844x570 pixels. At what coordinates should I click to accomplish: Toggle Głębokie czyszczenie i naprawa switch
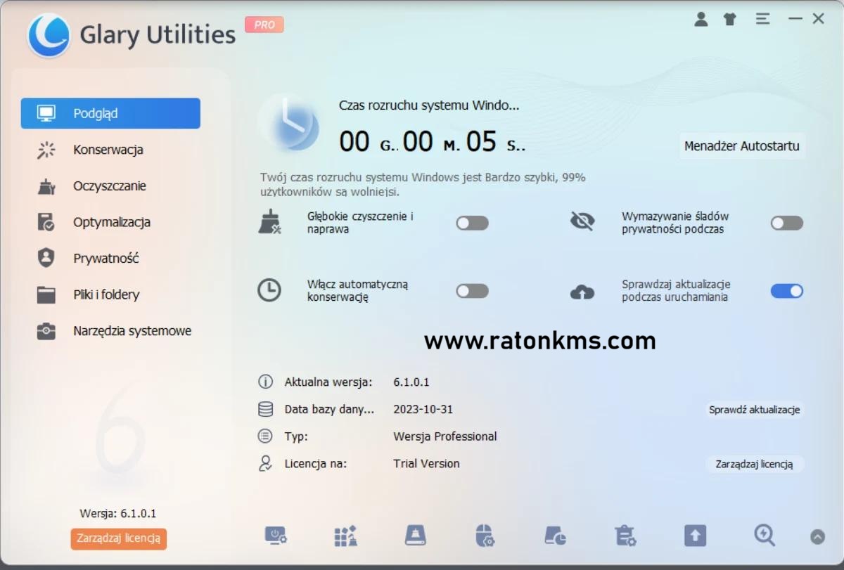coord(472,223)
